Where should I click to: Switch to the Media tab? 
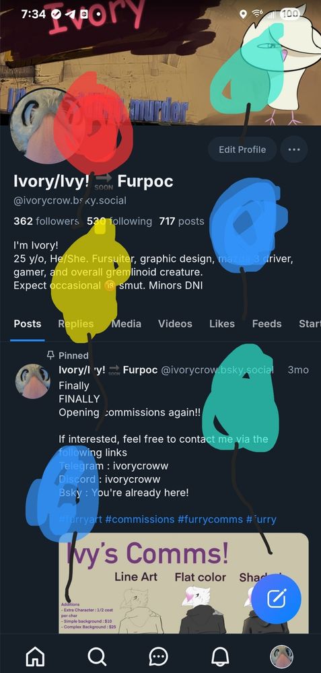(x=126, y=324)
